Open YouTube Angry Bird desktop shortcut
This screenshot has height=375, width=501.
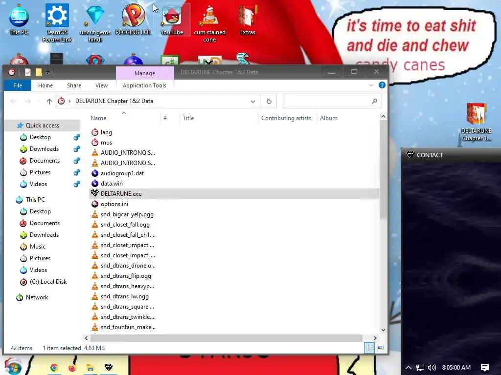pos(172,19)
